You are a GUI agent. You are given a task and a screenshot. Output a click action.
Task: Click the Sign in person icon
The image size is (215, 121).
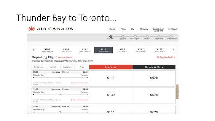169,29
